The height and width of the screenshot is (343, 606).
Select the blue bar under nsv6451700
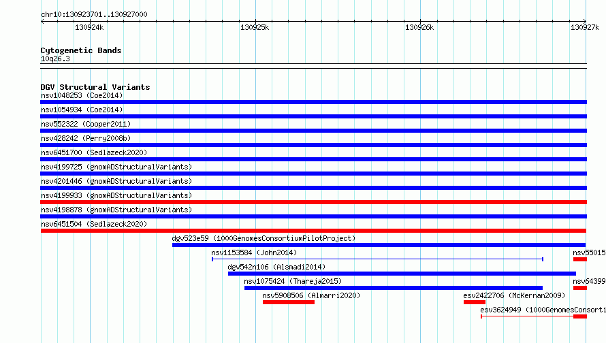[313, 159]
